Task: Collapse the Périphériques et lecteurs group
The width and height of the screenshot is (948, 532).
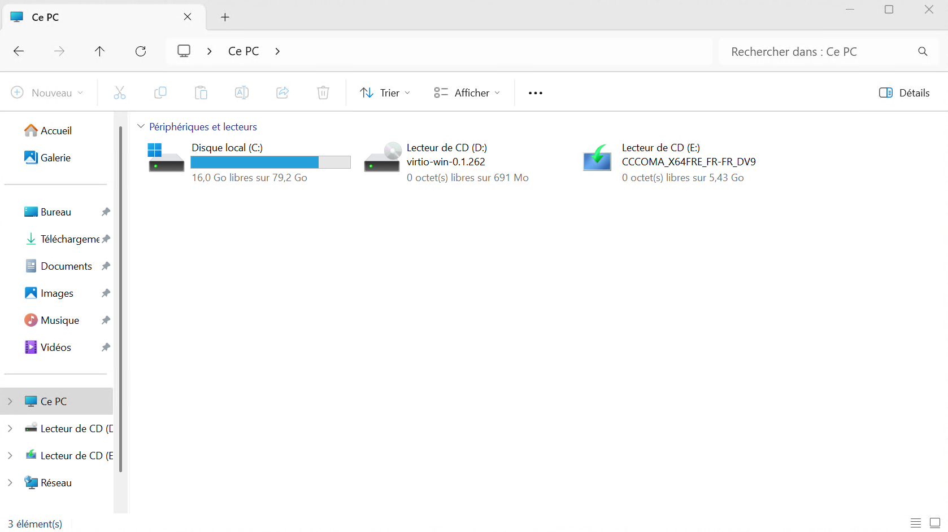Action: click(x=141, y=126)
